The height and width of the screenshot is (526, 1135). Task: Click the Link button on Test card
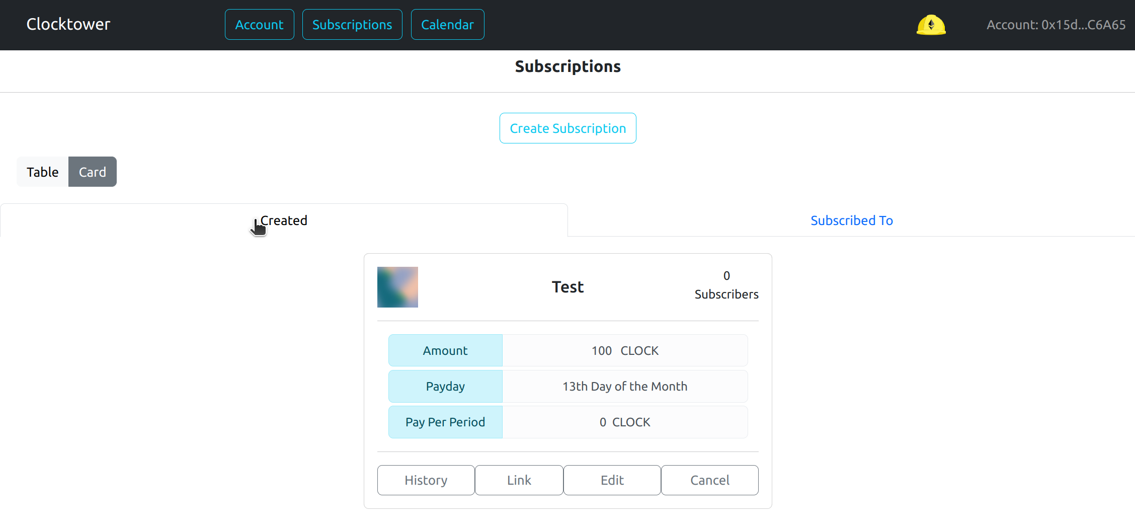519,480
